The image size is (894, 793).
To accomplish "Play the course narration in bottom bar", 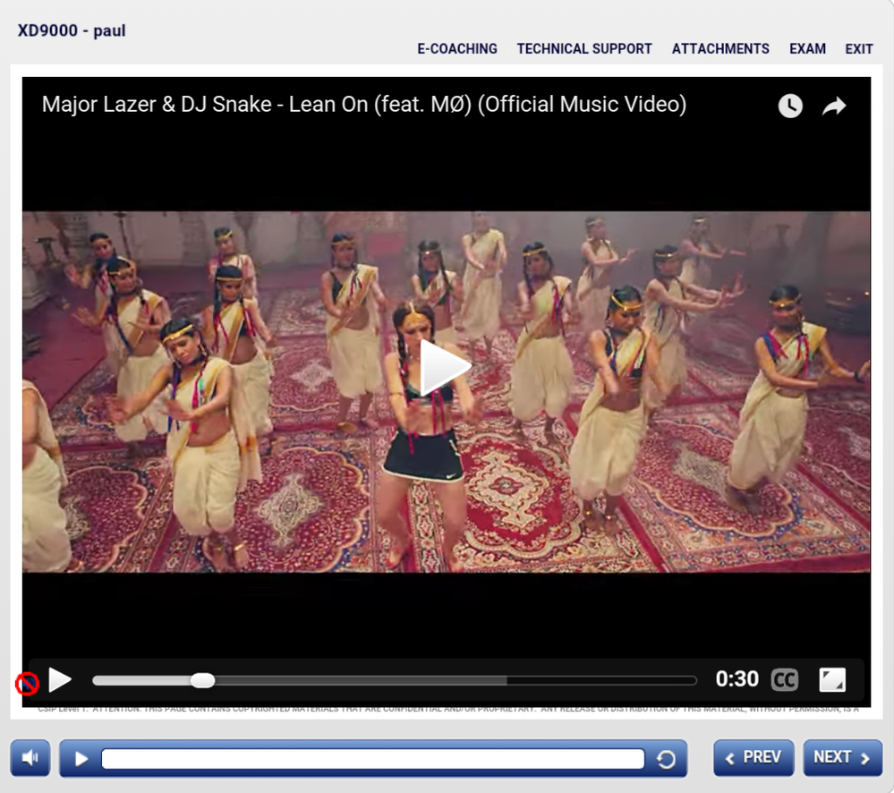I will point(81,759).
